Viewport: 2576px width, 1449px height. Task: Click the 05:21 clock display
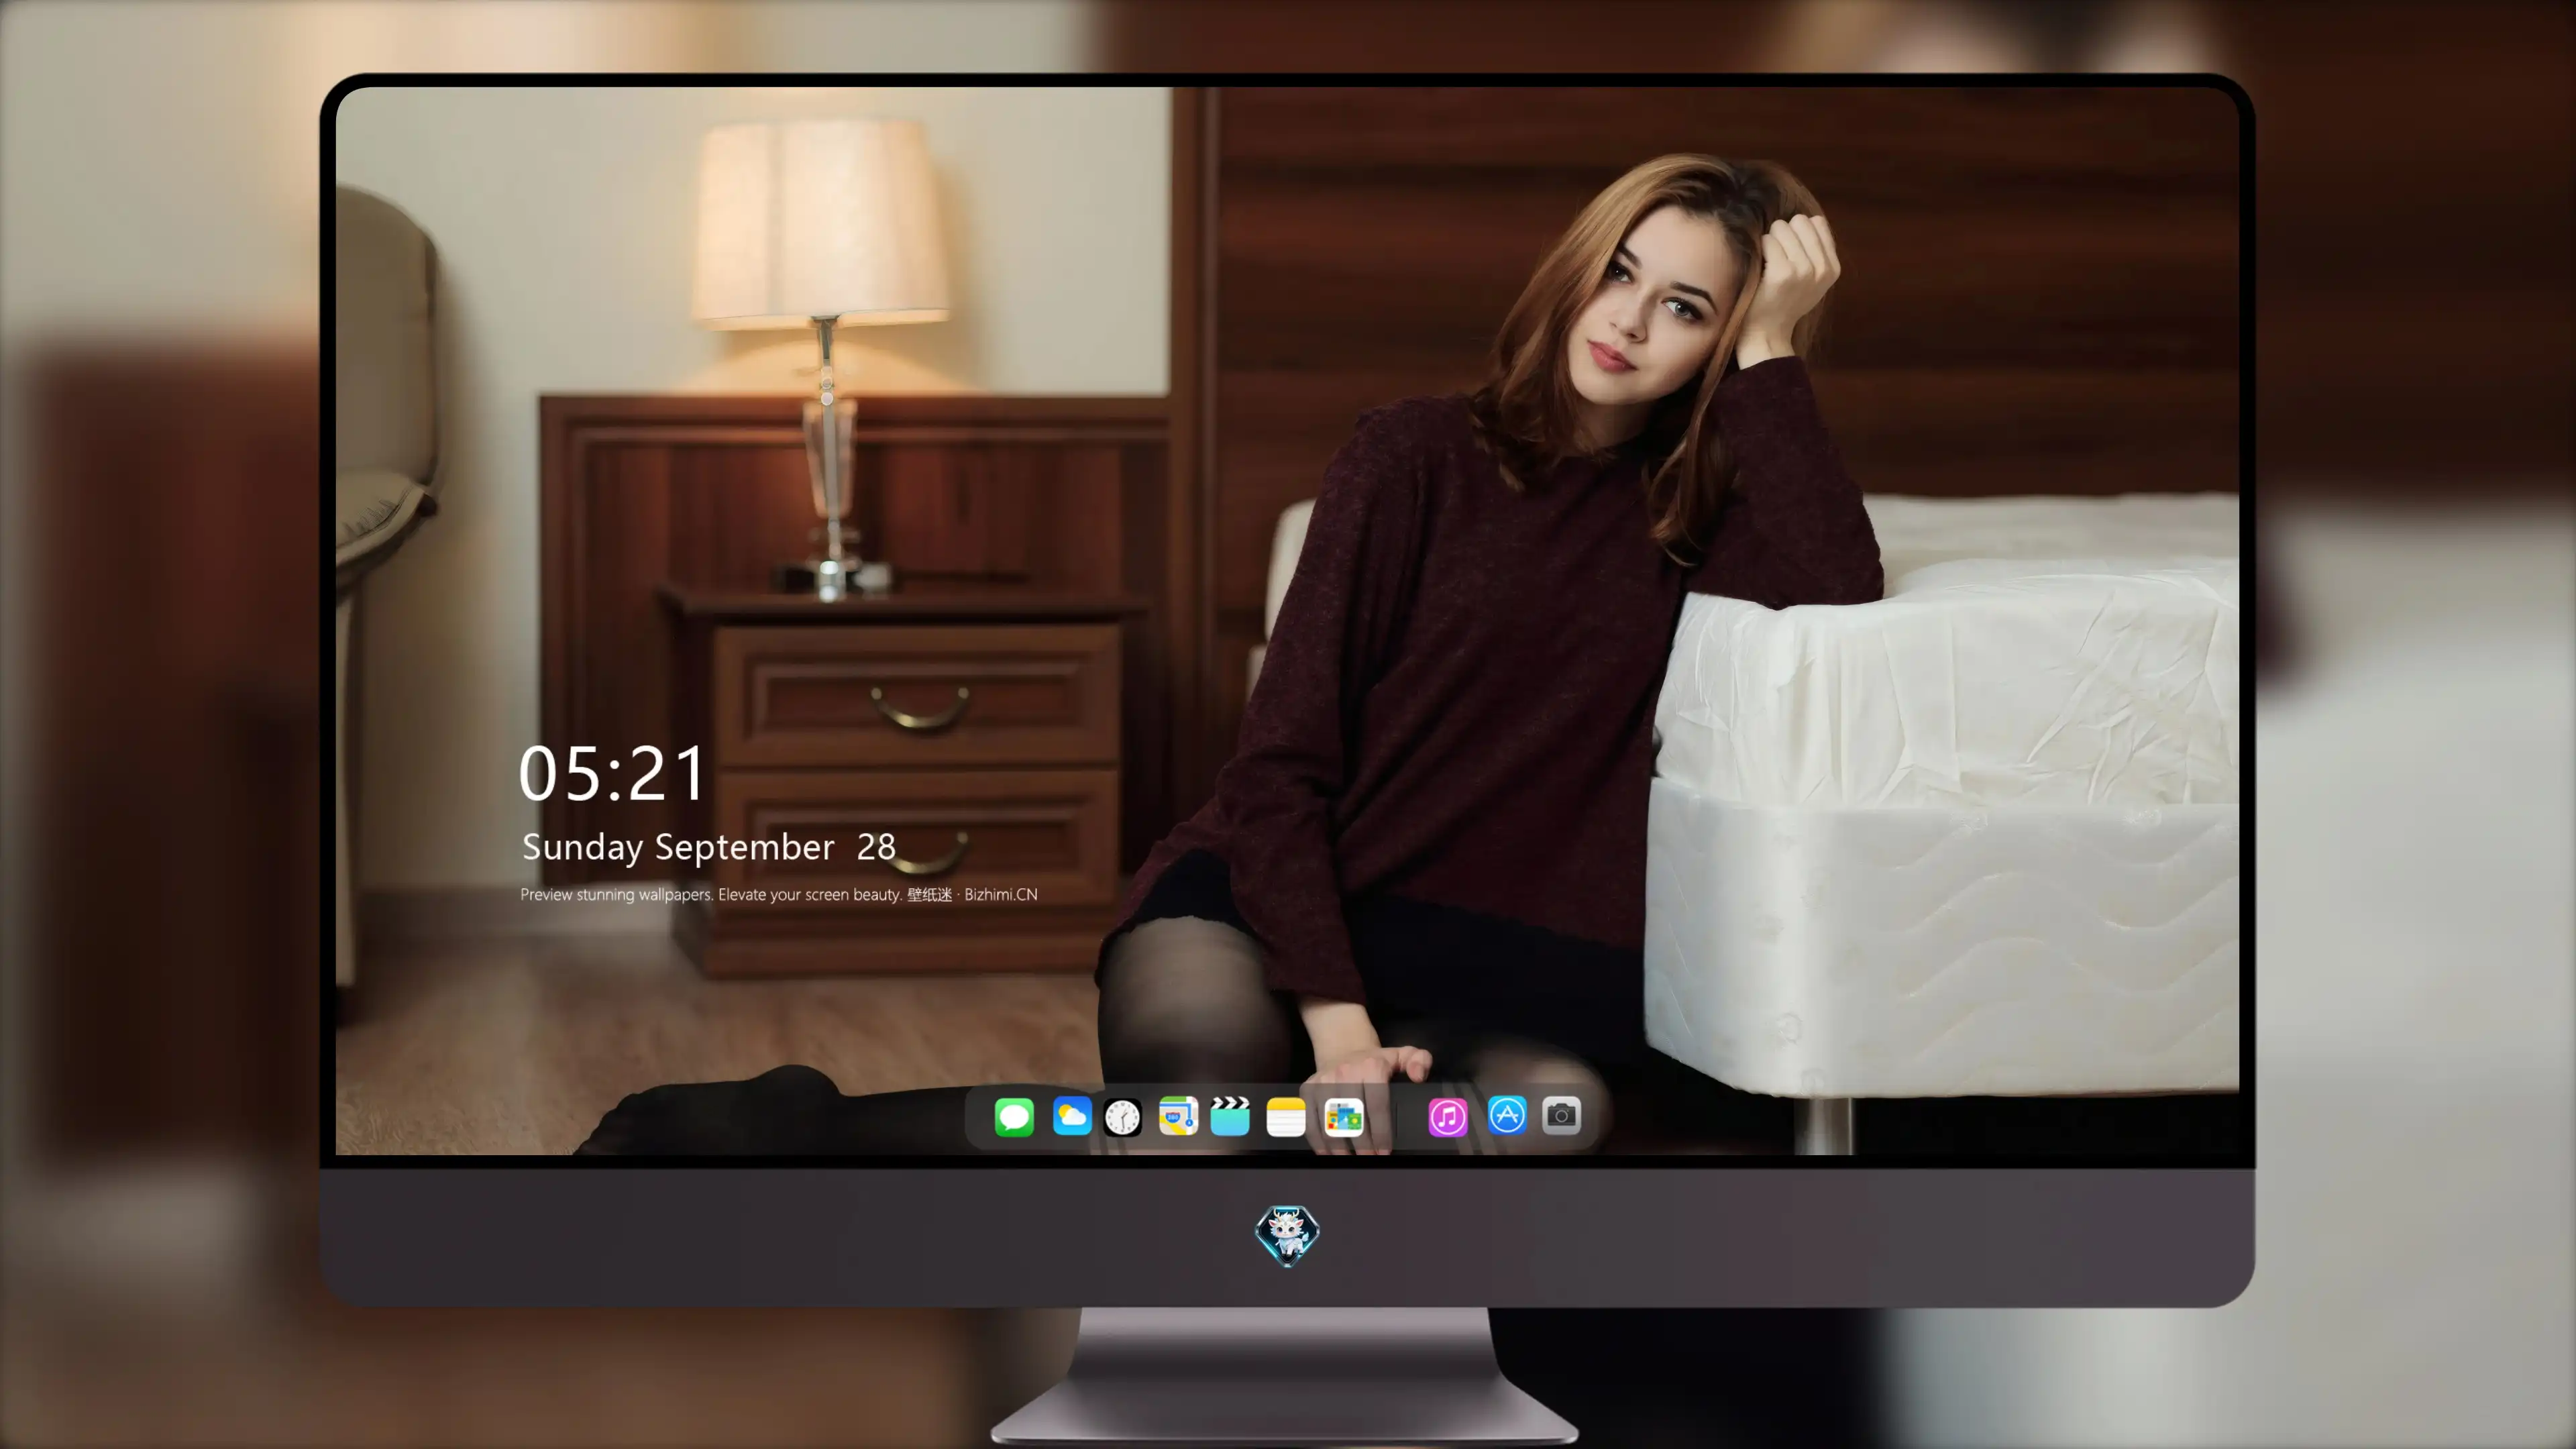612,774
